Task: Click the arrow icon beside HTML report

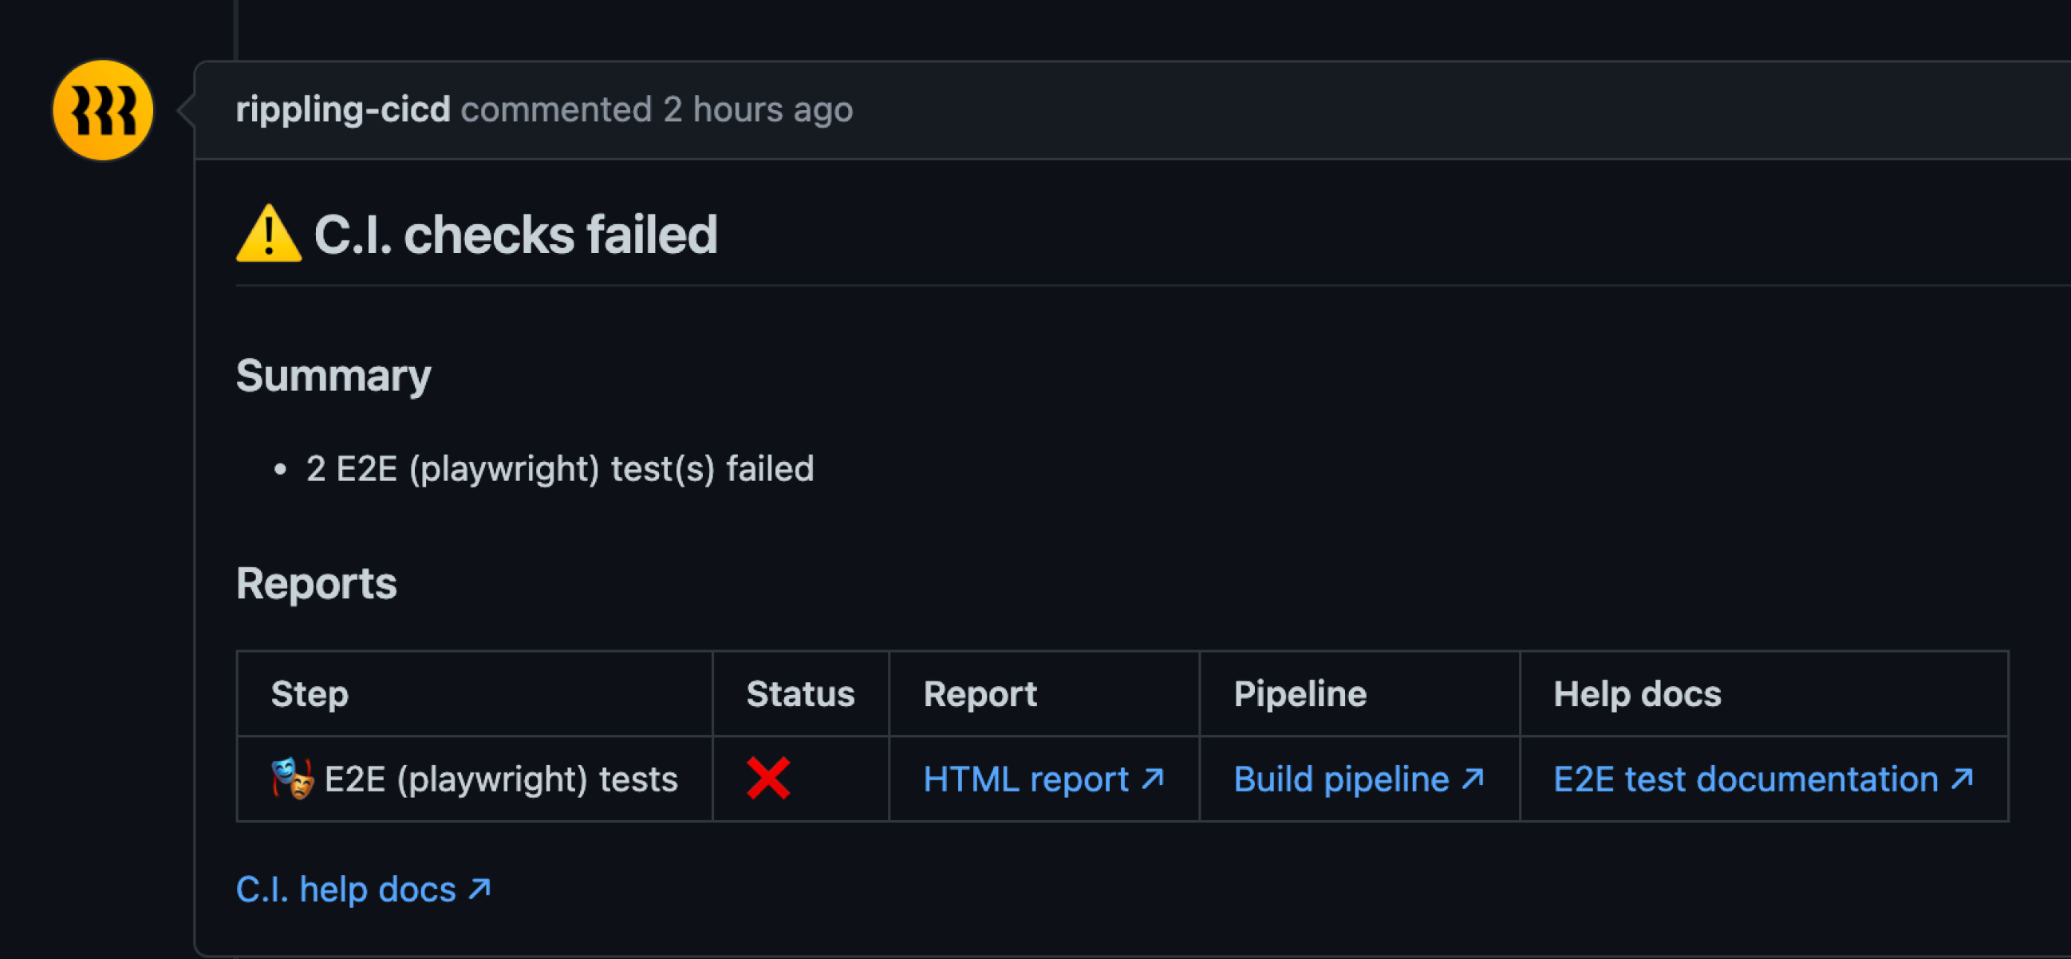Action: [1152, 778]
